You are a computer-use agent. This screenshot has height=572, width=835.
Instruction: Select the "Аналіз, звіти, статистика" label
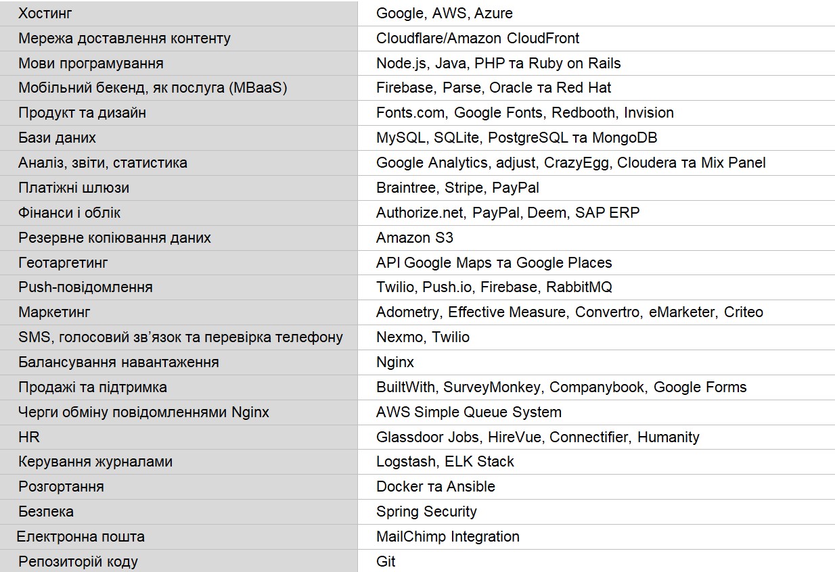point(103,163)
